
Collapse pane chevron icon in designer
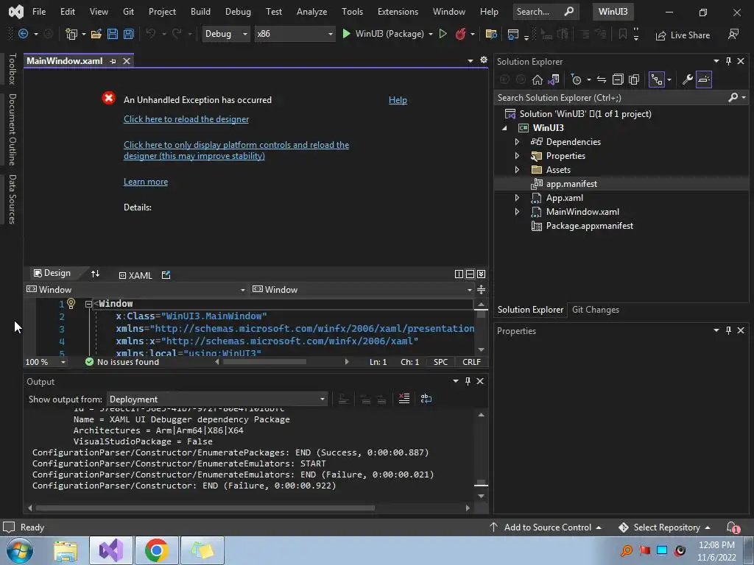point(481,274)
